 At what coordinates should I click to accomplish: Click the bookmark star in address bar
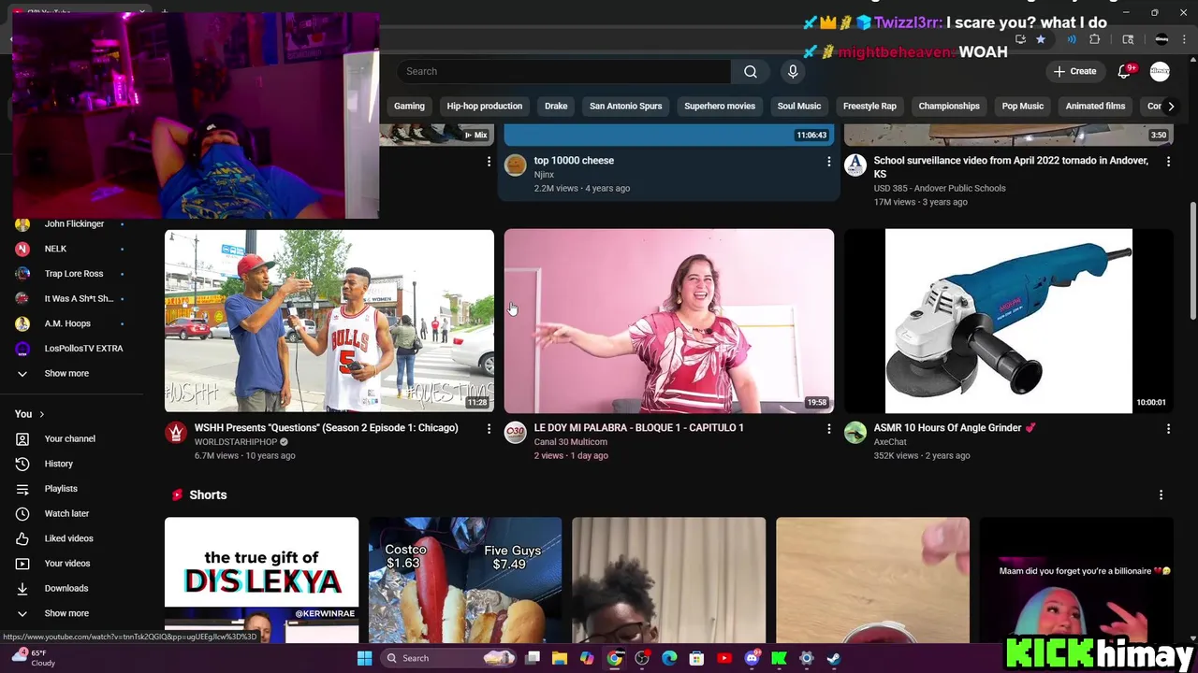coord(1040,39)
